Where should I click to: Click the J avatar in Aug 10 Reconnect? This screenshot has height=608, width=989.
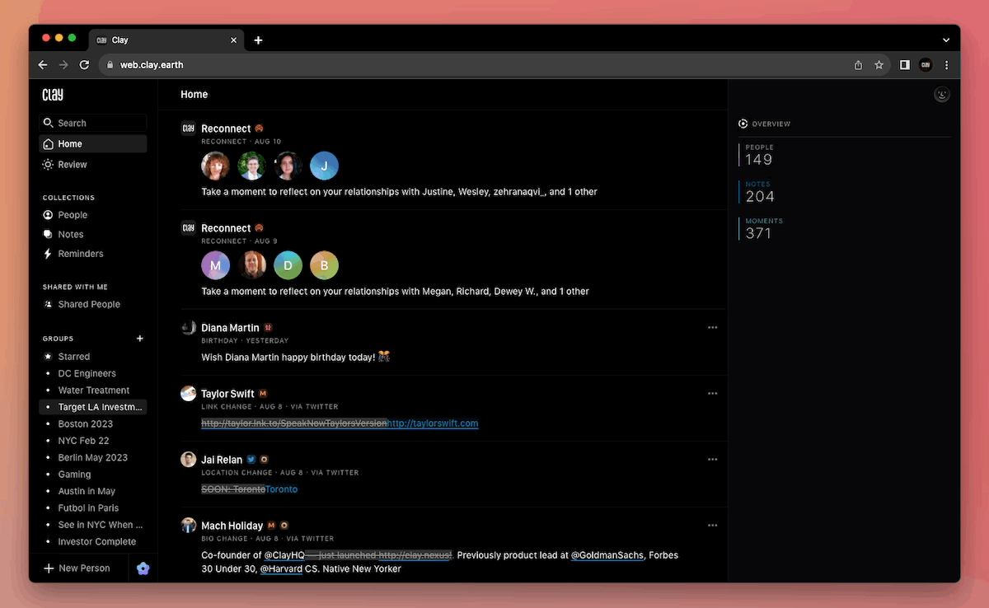324,166
